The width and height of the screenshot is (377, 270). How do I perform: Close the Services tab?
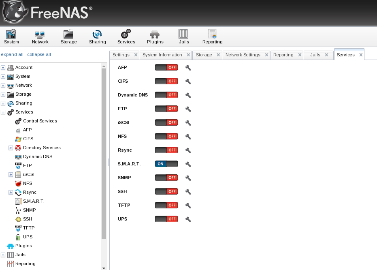tap(361, 55)
